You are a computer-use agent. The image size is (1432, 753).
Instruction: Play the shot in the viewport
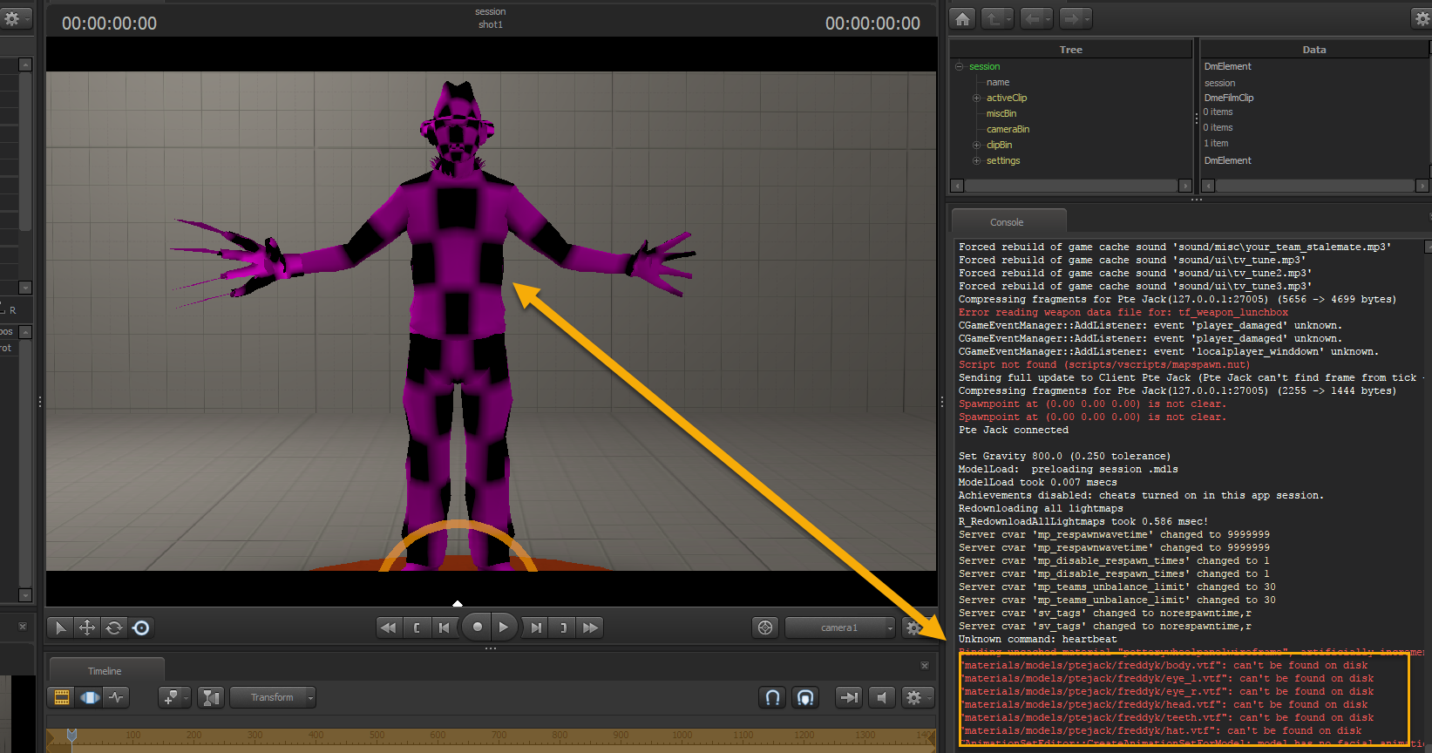pos(504,627)
